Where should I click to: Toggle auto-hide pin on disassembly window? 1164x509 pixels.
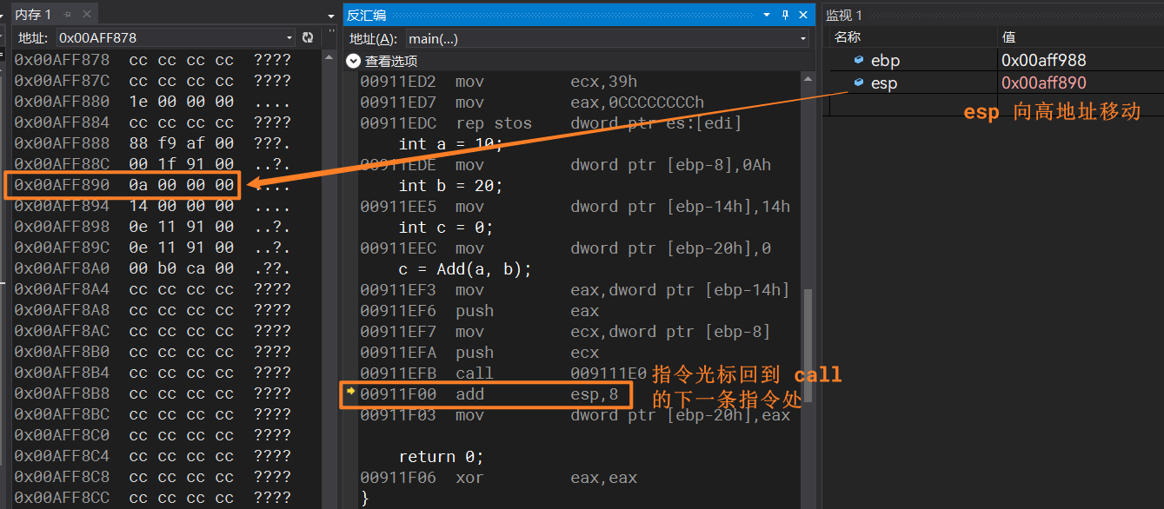point(785,15)
